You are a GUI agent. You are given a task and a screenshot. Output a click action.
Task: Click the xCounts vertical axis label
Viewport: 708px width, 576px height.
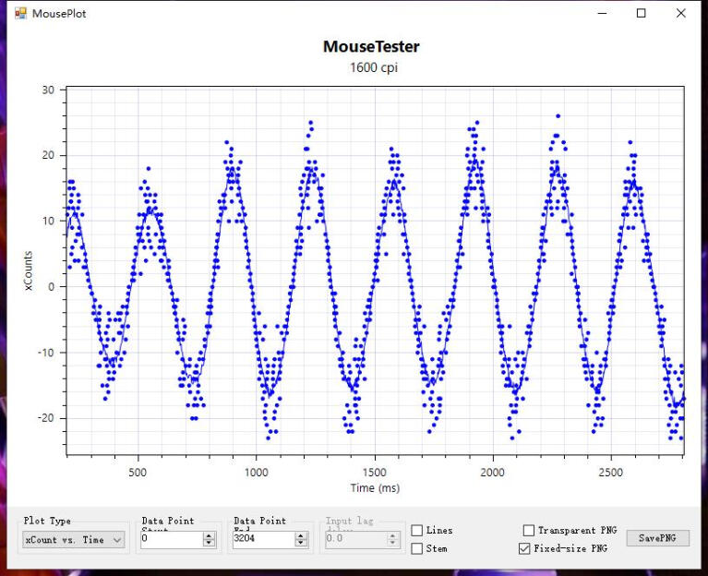tap(30, 277)
